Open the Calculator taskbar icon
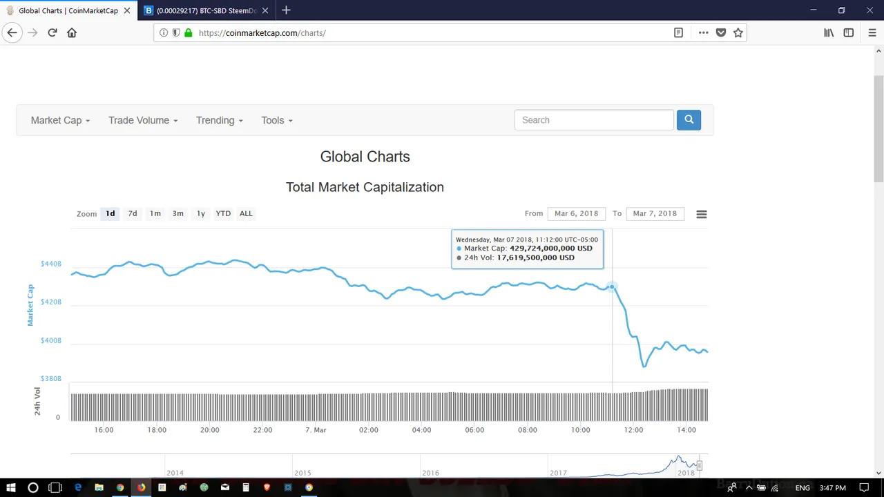The height and width of the screenshot is (497, 884). (x=246, y=487)
